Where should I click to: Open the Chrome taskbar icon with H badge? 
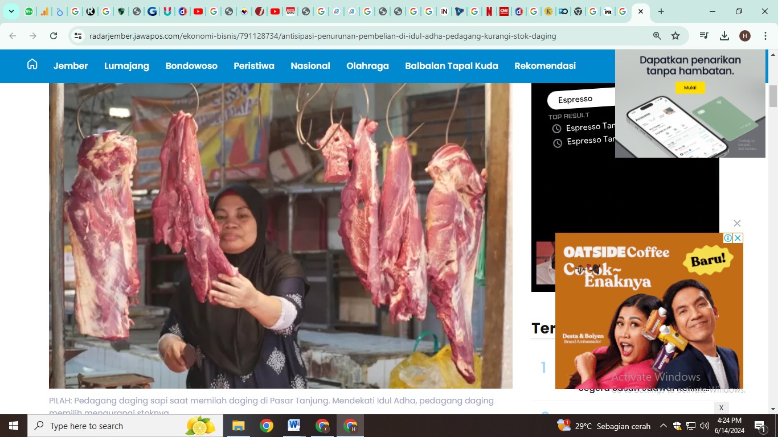point(350,426)
